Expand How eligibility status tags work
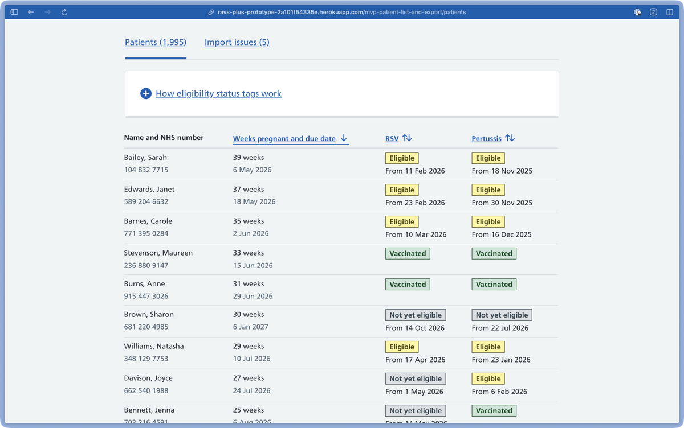684x428 pixels. pos(218,93)
